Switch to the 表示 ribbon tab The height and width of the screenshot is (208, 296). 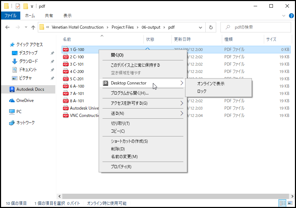(67, 15)
